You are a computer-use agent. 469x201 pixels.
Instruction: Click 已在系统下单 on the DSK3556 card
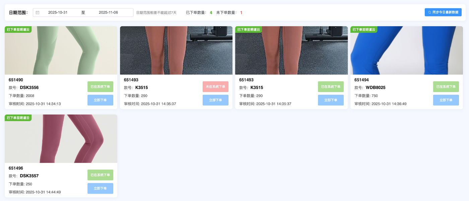(x=100, y=86)
